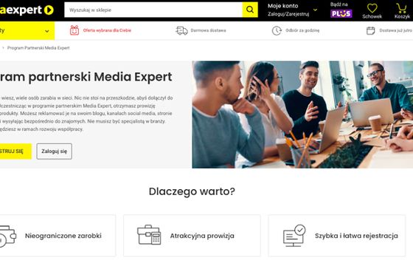Screen dimensions: 413x266
Task: Open 'Odbiór za godzinę' link
Action: tap(302, 30)
